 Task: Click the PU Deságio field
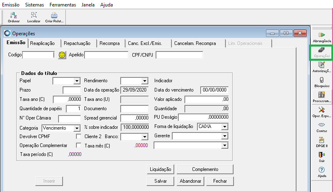click(x=203, y=117)
